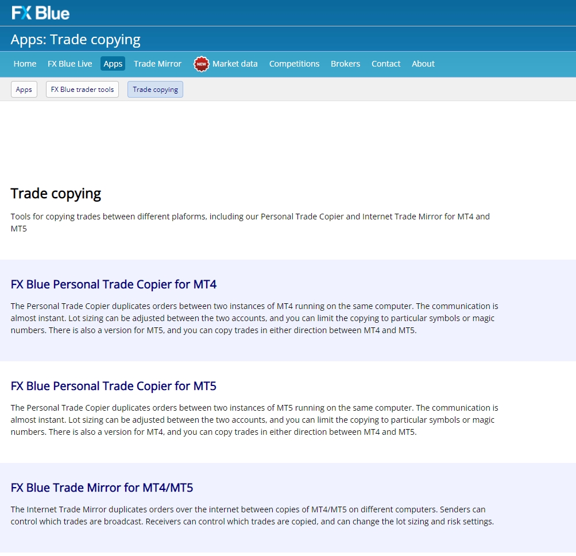Open FX Blue trader tools breadcrumb
This screenshot has height=556, width=576.
tap(82, 89)
